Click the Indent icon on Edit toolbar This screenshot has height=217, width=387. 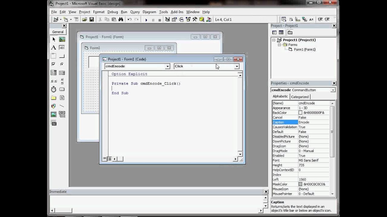320,20
